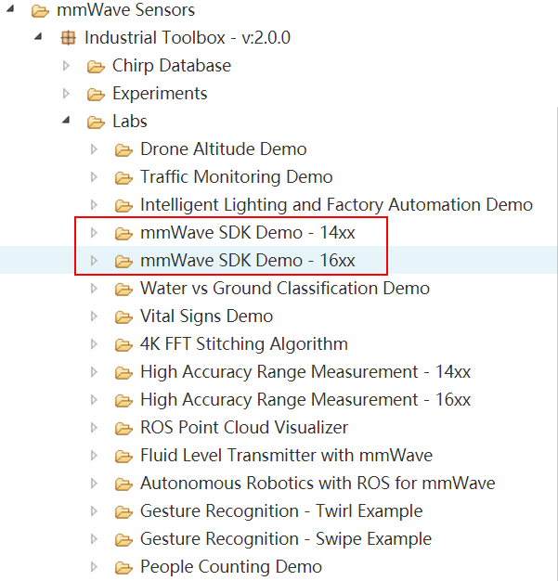Click the Industrial Toolbox package icon
The image size is (558, 581).
click(68, 38)
